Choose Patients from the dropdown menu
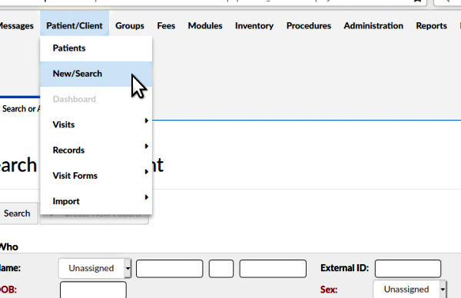 tap(96, 48)
